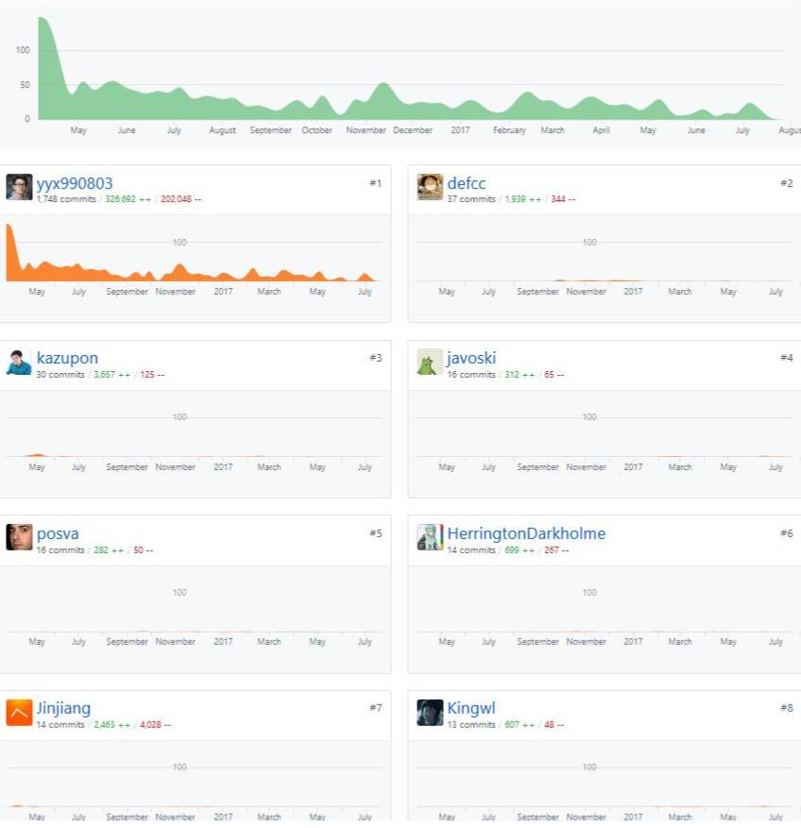The width and height of the screenshot is (801, 828).
Task: View defcc's 37 commits list
Action: coord(470,199)
